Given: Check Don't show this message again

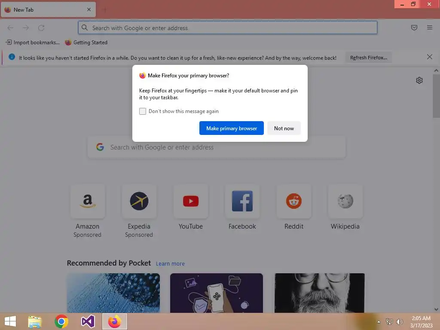Looking at the screenshot, I should tap(143, 111).
